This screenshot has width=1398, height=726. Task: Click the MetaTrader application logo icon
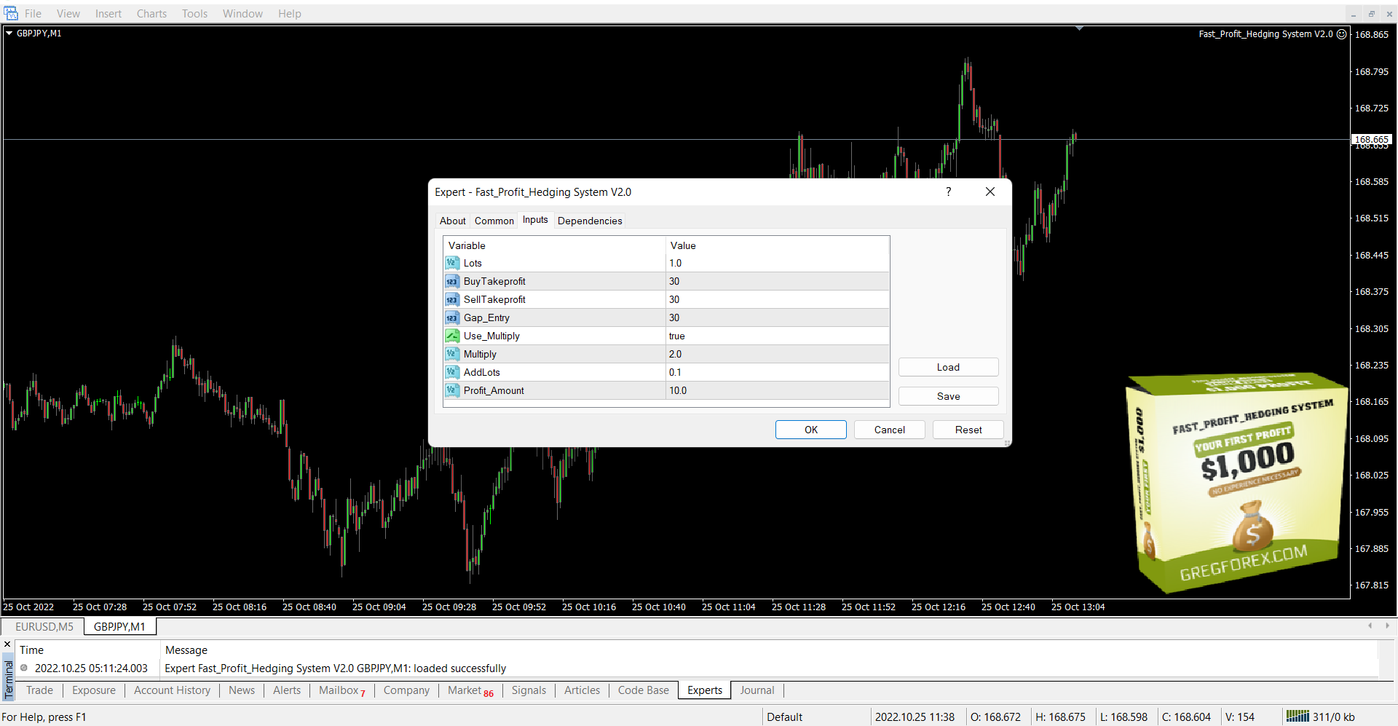(x=10, y=13)
